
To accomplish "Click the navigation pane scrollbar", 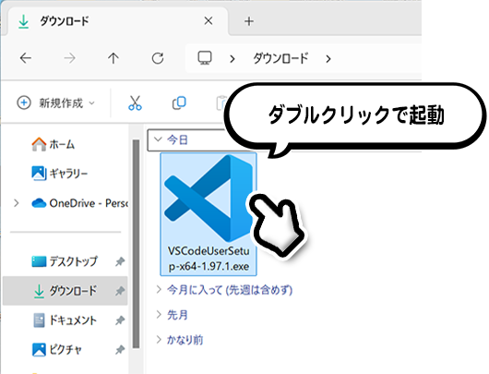I will (136, 244).
